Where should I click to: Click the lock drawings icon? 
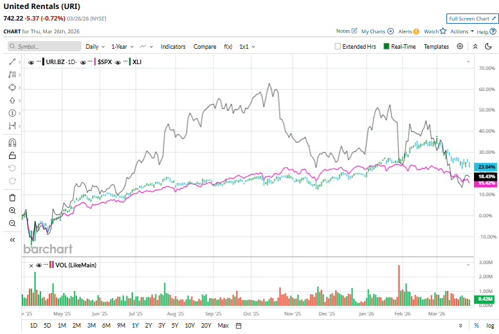point(12,156)
